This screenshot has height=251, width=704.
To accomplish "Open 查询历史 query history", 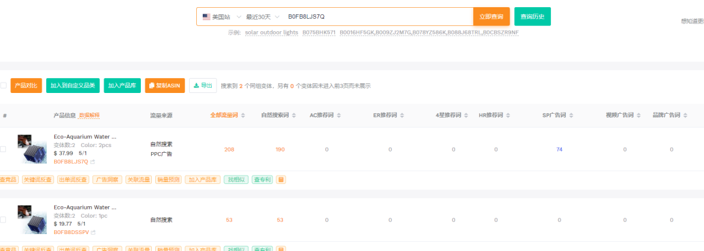I will pos(533,17).
